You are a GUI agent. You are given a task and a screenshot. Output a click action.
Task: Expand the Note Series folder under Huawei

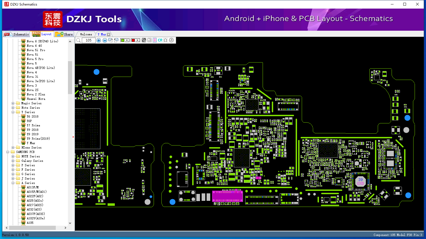13,108
